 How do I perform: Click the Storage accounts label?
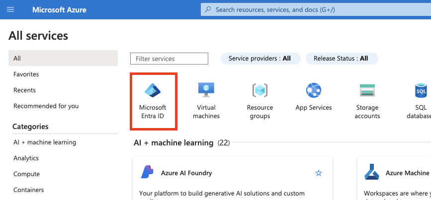point(367,112)
